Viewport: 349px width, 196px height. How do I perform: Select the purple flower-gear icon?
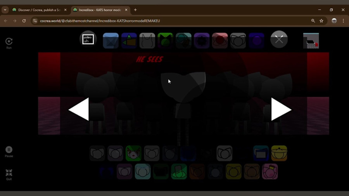(202, 41)
